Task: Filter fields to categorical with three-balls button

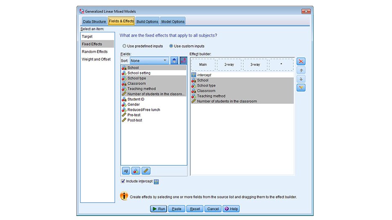Action: (136, 171)
